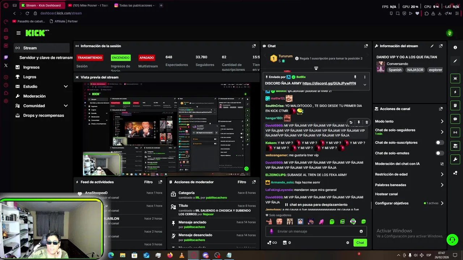
Task: Select Stream in the sidebar
Action: (42, 48)
